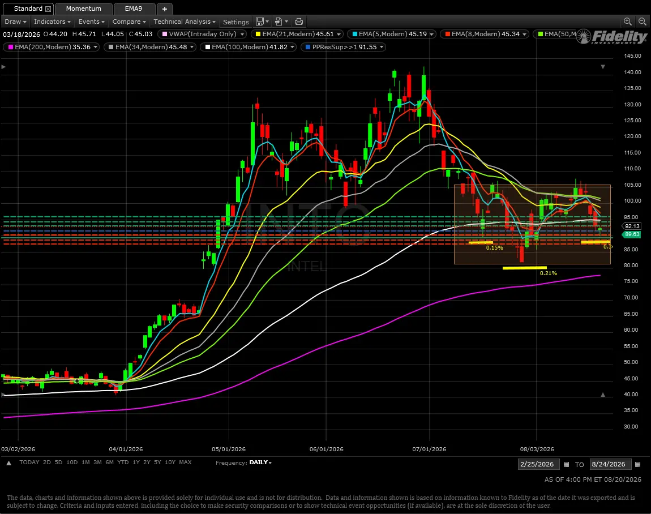Viewport: 651px width, 514px height.
Task: Expand EMA(21,Modern) indicator options
Action: 339,34
